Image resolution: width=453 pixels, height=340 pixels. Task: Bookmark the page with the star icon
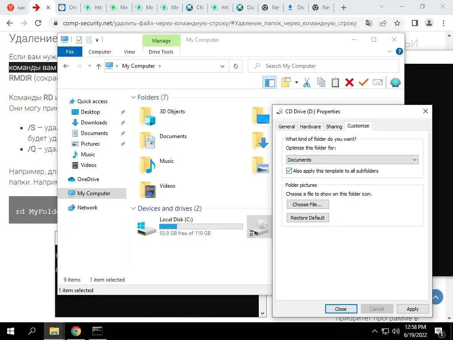point(397,23)
